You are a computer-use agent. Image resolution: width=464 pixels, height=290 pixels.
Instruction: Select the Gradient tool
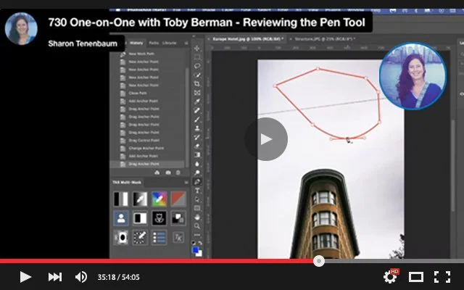point(197,154)
